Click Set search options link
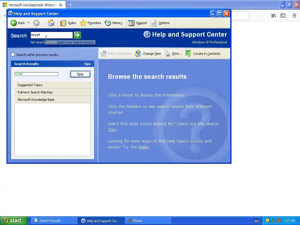The height and width of the screenshot is (225, 300). (x=43, y=42)
